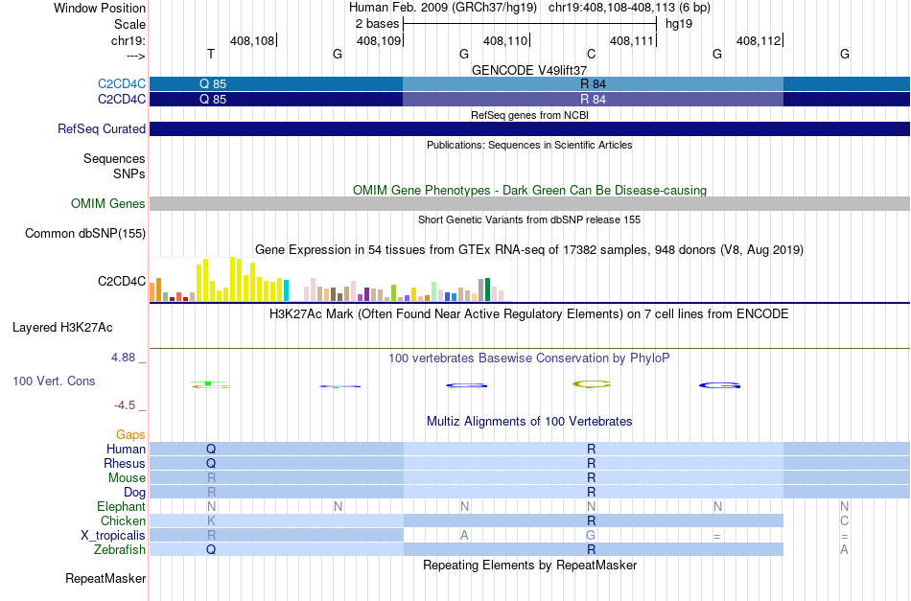The image size is (911, 601).
Task: Click the OMIM Gene Phenotypes track title
Action: click(529, 190)
